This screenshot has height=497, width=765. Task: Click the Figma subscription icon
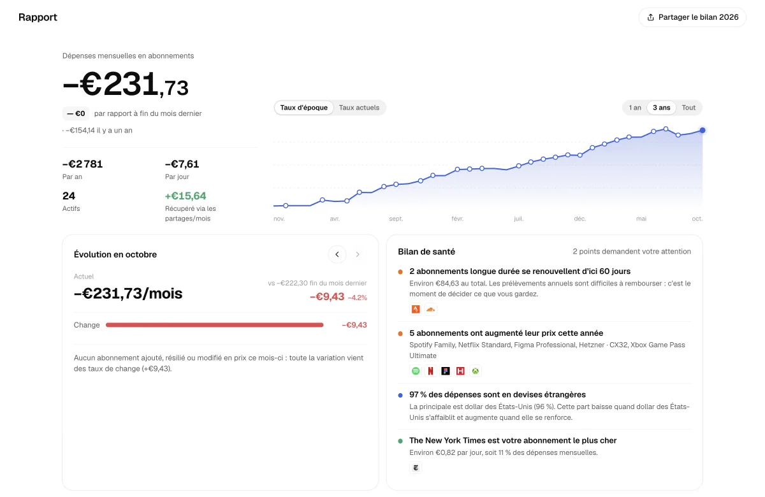point(446,371)
